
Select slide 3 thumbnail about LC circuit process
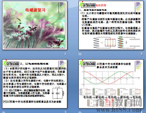click(x=35, y=84)
